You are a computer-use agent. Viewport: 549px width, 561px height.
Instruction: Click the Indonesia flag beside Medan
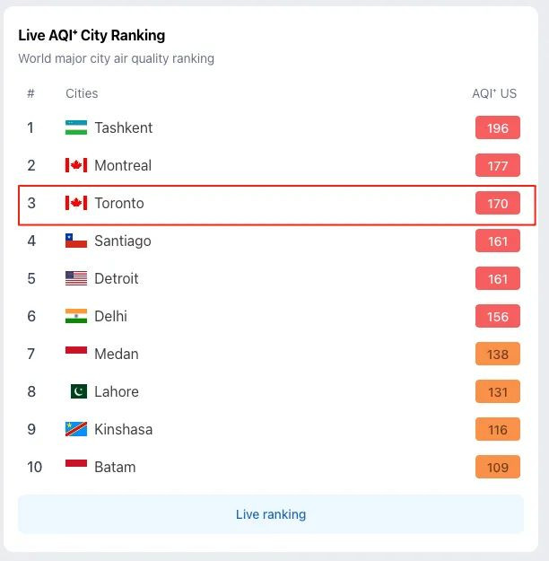click(76, 354)
